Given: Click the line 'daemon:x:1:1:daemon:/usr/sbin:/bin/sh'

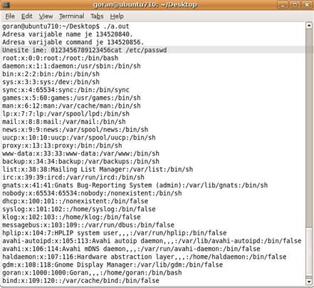Looking at the screenshot, I should pos(71,66).
